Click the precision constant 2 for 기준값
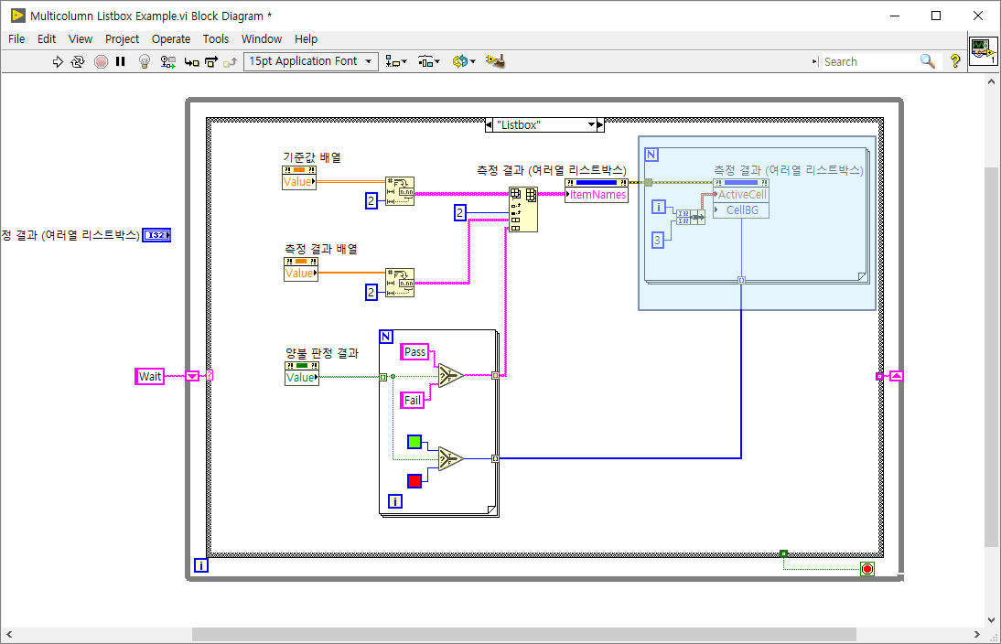Image resolution: width=1001 pixels, height=644 pixels. click(371, 201)
